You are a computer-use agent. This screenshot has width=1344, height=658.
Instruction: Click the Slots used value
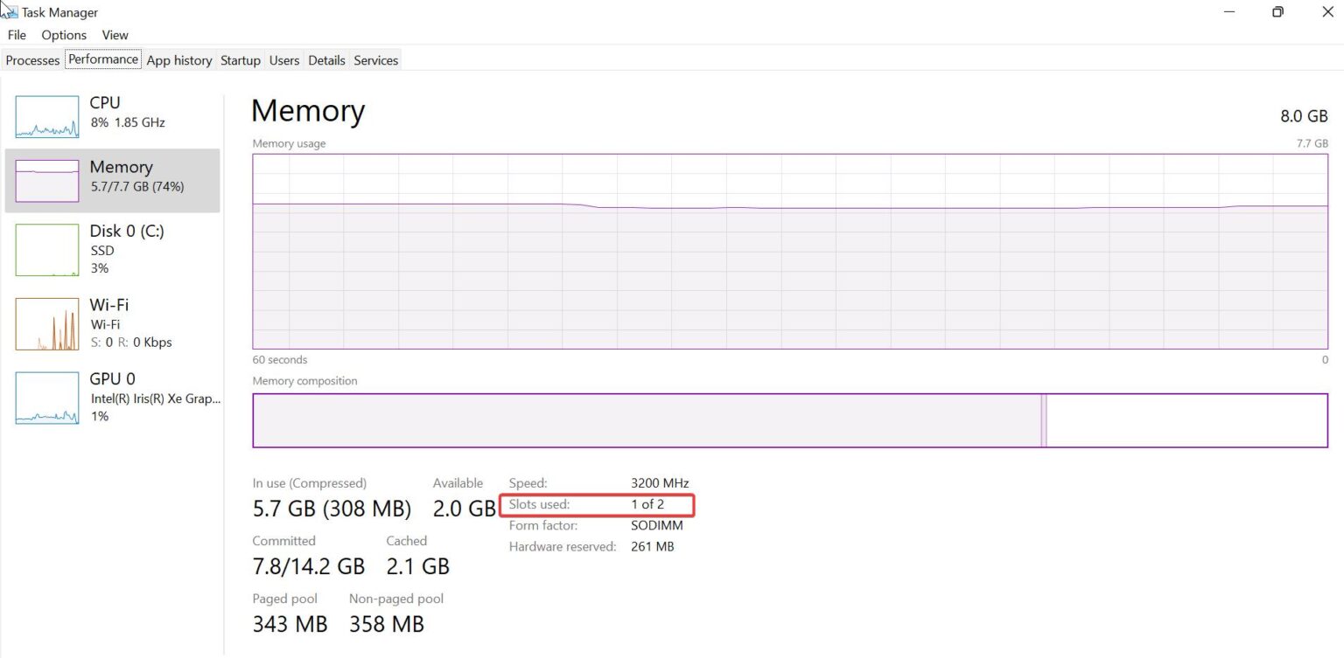(647, 504)
